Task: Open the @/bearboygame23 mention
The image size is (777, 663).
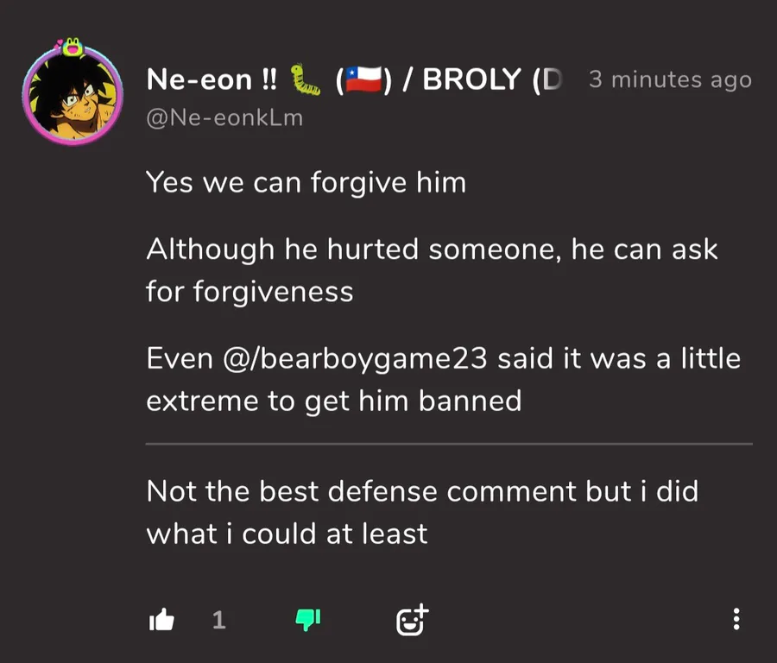Action: 356,359
